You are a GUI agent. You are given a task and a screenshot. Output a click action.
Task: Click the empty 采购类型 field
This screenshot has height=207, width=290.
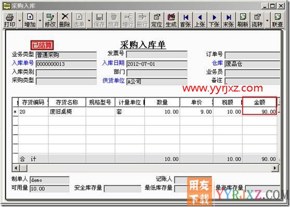pyautogui.click(x=66, y=81)
